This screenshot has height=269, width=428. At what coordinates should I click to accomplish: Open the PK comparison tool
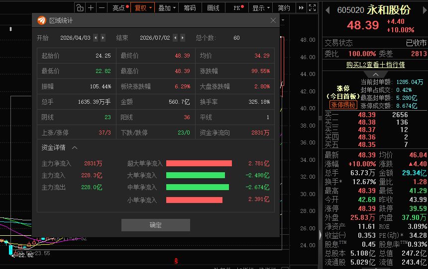click(x=238, y=8)
